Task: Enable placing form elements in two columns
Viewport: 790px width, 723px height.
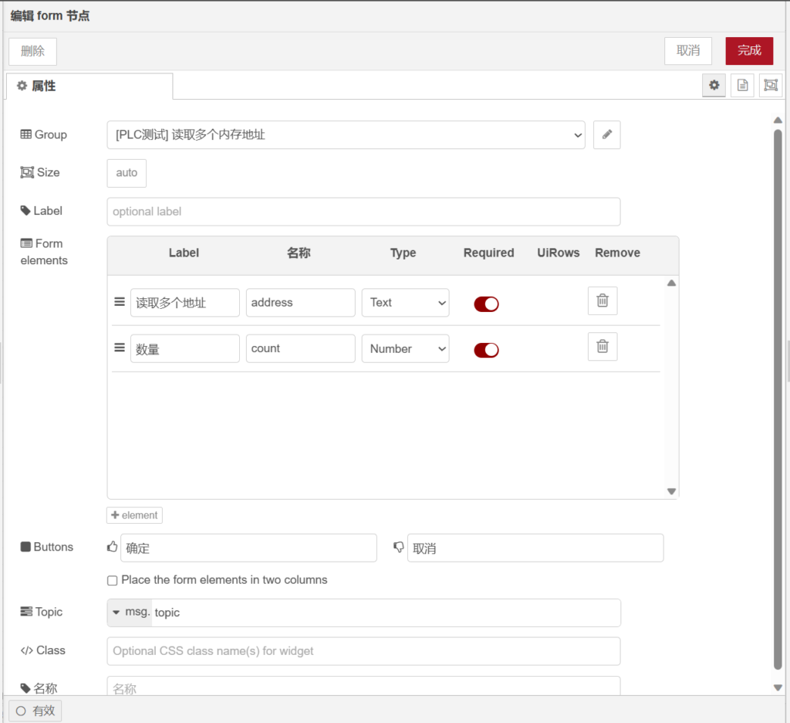Action: pyautogui.click(x=113, y=580)
